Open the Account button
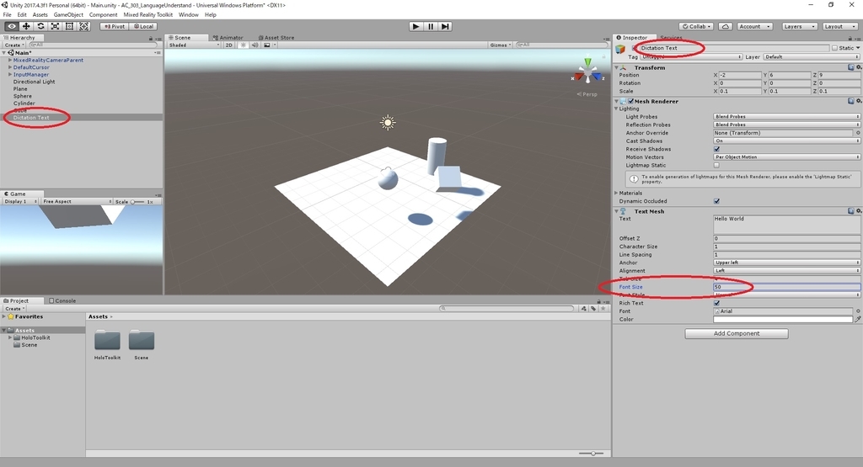The image size is (863, 467). 754,26
